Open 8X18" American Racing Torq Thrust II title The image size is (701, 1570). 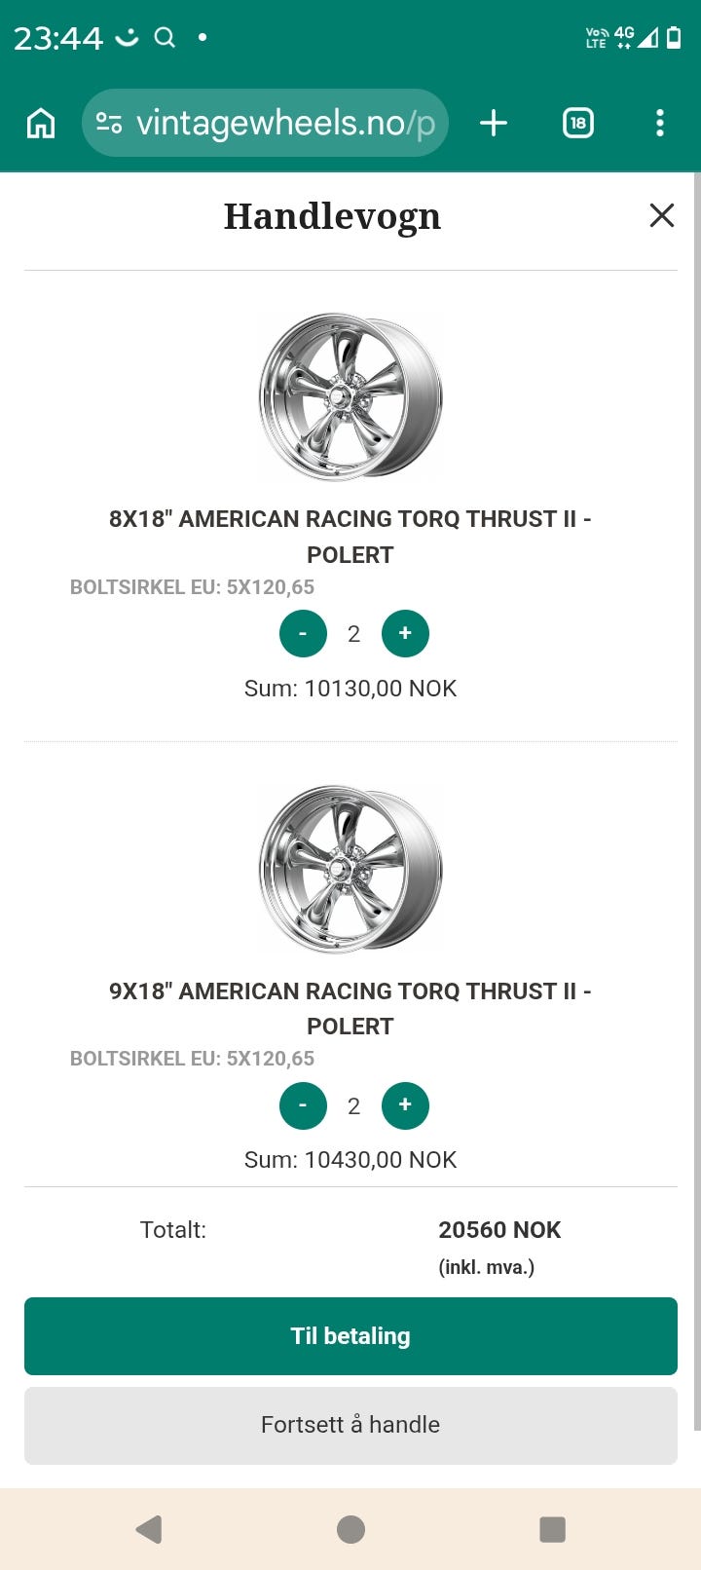pyautogui.click(x=350, y=537)
